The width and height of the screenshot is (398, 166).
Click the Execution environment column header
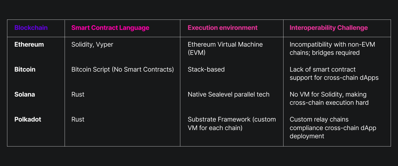coord(223,28)
